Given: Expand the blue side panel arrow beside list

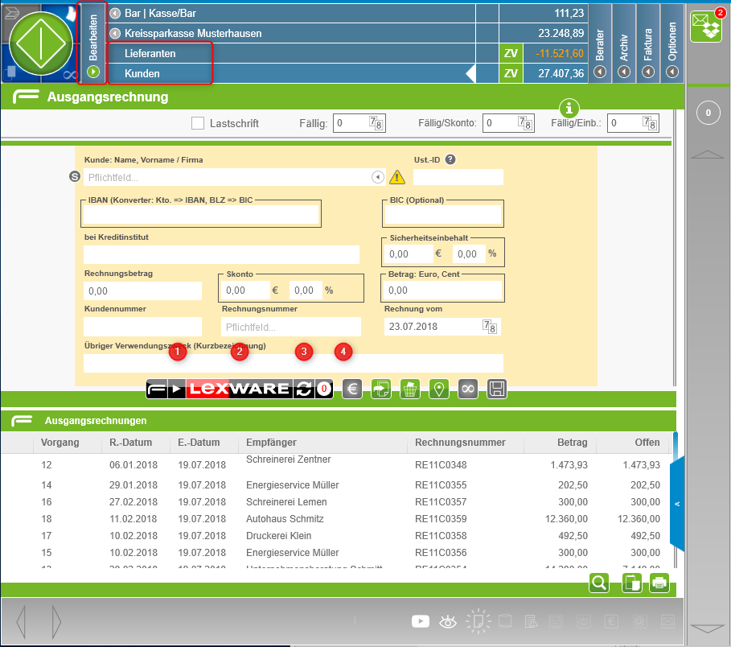Looking at the screenshot, I should [x=677, y=504].
